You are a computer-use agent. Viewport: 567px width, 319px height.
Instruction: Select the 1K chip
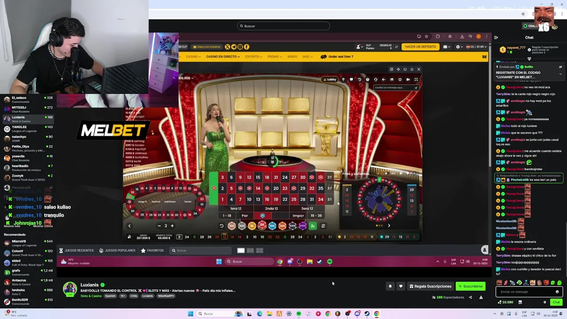pos(252,226)
